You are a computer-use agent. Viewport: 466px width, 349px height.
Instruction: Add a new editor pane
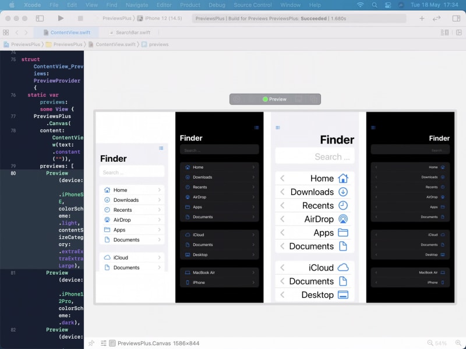pos(459,33)
